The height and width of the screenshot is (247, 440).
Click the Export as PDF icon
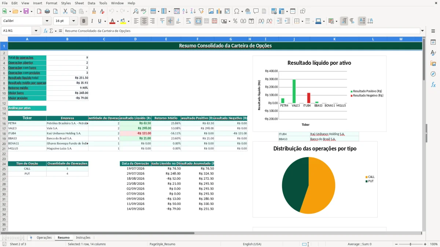39,11
